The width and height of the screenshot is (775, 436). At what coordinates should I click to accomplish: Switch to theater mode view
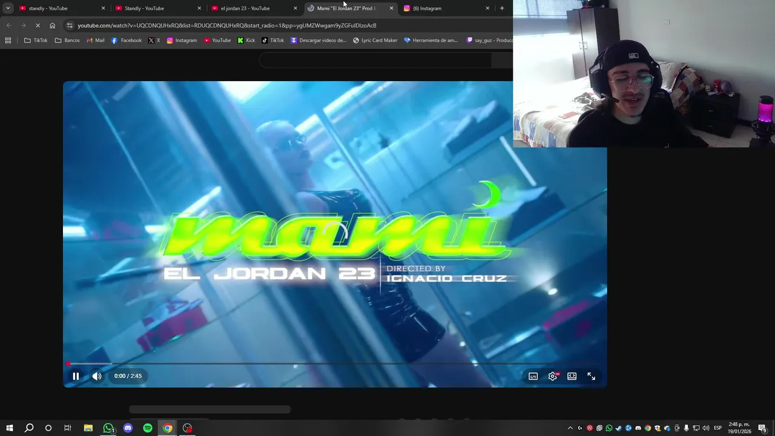point(572,376)
